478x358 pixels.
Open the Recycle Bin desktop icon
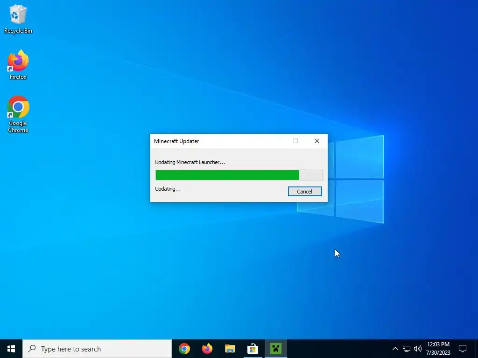point(18,19)
